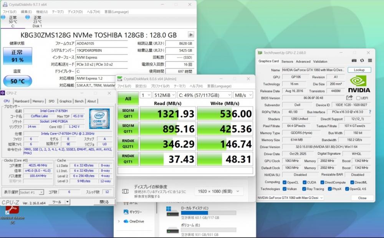
Task: Open the プロファイル(P) menu in CrystalDiskMark
Action: pos(160,86)
